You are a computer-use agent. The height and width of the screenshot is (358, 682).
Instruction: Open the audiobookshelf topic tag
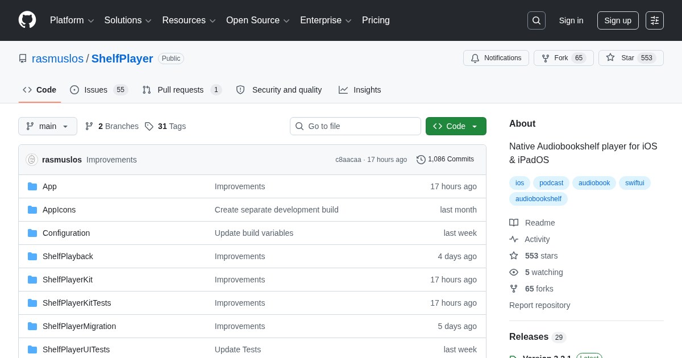[538, 199]
